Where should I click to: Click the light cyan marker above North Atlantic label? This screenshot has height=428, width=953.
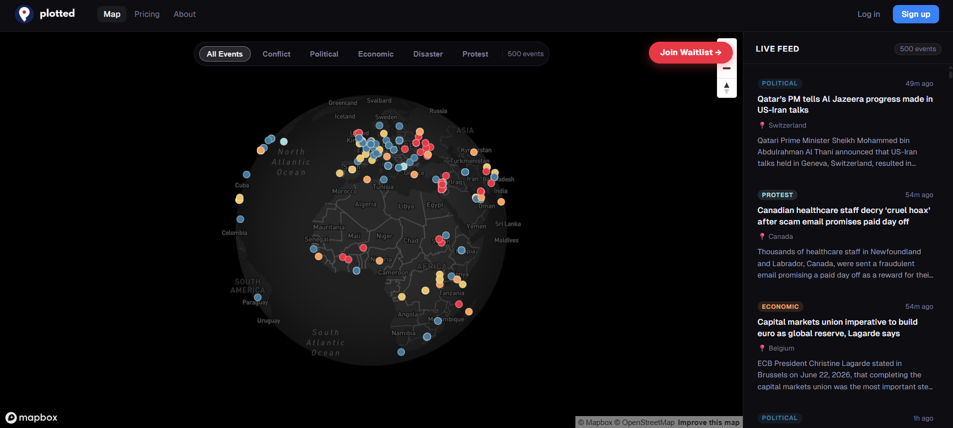click(284, 142)
